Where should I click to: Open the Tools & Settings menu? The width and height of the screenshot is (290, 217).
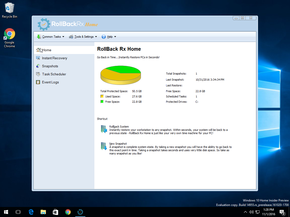pyautogui.click(x=83, y=37)
